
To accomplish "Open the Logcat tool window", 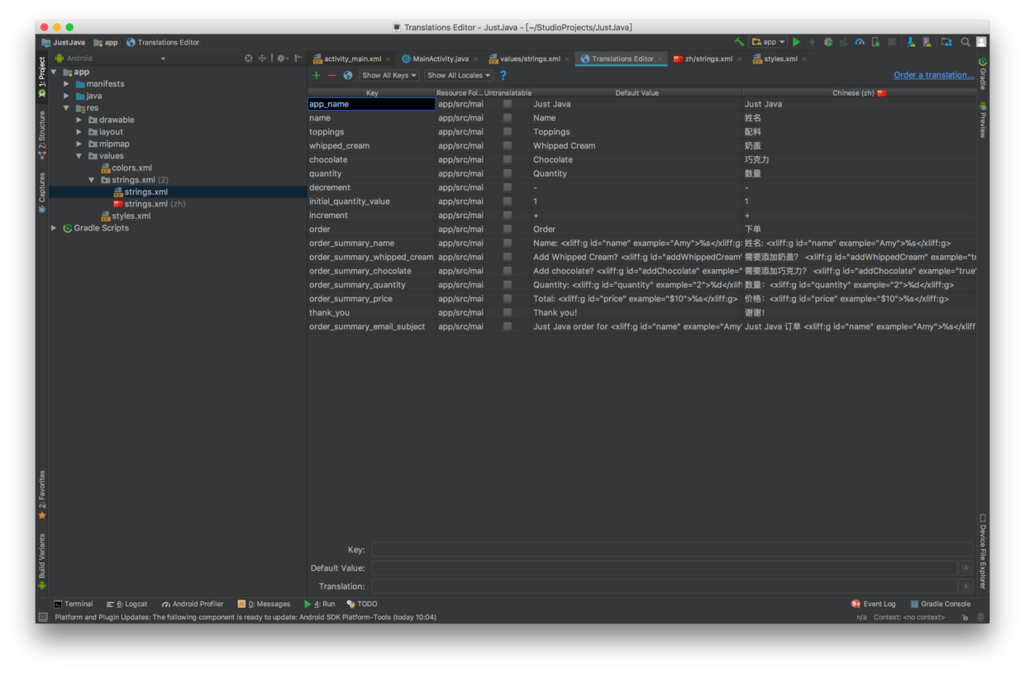I will 127,604.
